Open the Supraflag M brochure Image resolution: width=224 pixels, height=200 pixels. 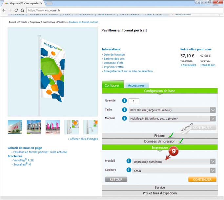tap(22, 164)
